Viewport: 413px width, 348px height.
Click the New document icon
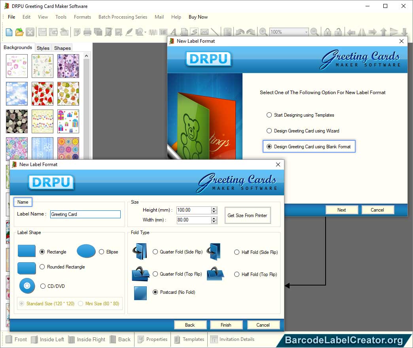tap(9, 32)
